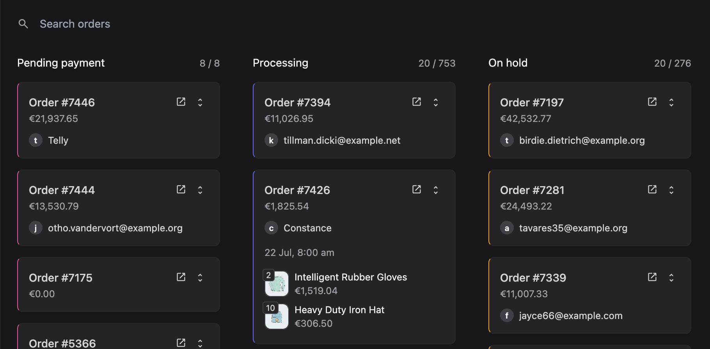Open Order #7197 external link icon

652,102
